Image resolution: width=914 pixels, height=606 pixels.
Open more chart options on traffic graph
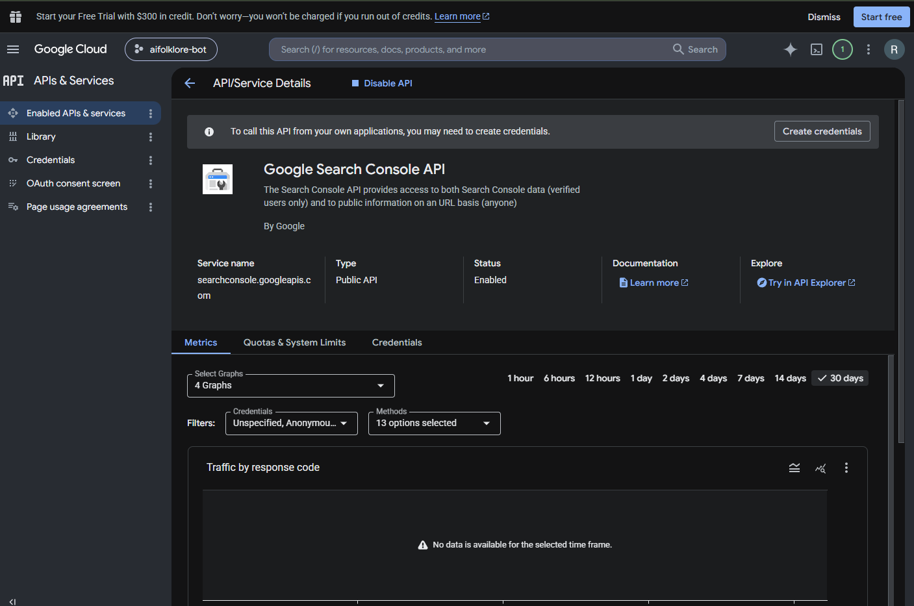click(x=846, y=468)
